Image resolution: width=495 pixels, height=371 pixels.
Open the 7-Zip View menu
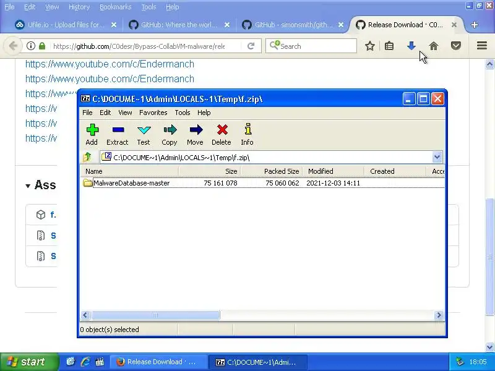click(125, 113)
